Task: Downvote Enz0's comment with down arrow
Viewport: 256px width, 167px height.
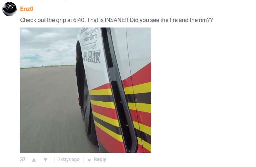Action: 45,160
